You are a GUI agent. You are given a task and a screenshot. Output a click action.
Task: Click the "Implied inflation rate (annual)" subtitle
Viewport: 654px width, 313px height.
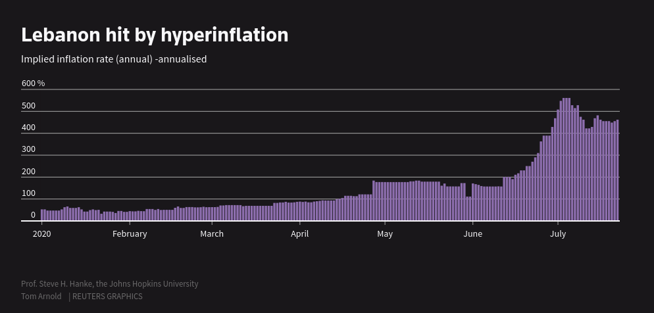(114, 59)
